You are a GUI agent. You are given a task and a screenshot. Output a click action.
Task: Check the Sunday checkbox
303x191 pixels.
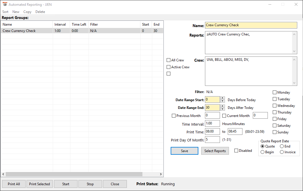pos(274,132)
